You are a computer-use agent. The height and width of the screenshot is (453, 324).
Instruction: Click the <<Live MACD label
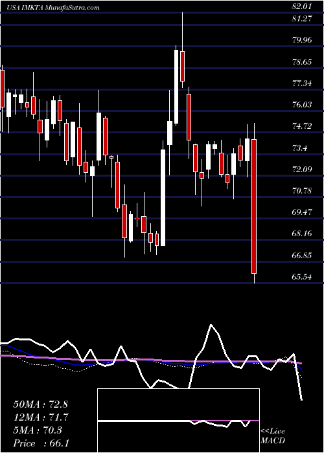(273, 436)
